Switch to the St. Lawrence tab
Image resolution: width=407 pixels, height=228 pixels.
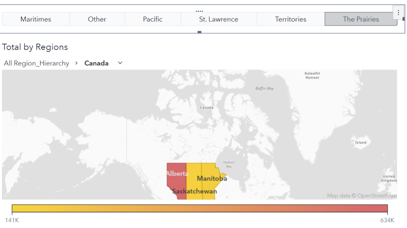[x=218, y=19]
